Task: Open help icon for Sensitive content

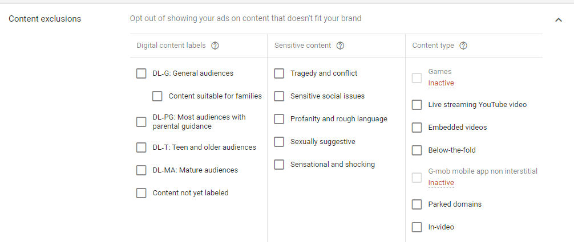Action: click(x=340, y=46)
